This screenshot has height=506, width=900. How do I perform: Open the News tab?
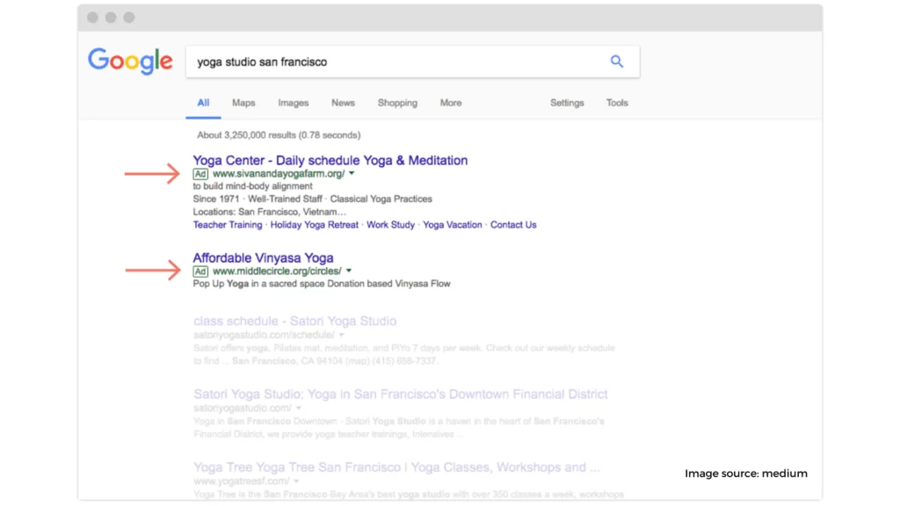click(x=344, y=103)
